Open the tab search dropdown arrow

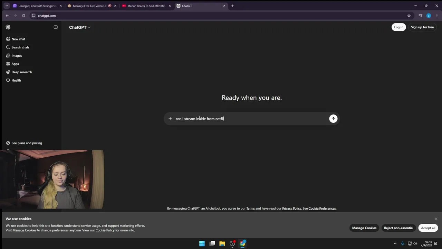click(6, 6)
